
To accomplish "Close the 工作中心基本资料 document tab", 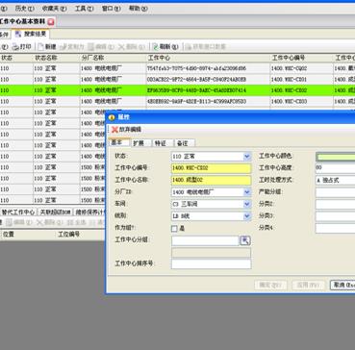I will pyautogui.click(x=51, y=21).
